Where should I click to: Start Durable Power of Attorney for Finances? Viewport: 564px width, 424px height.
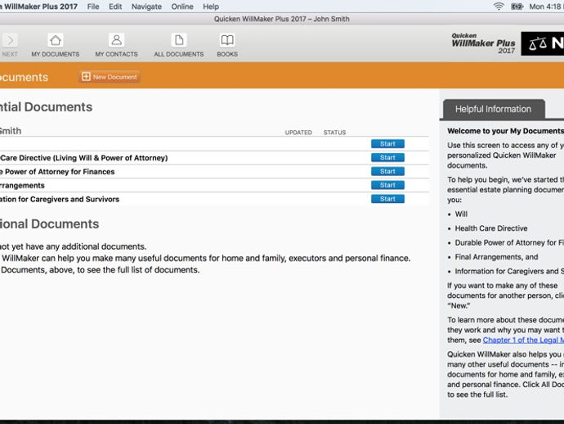click(387, 171)
